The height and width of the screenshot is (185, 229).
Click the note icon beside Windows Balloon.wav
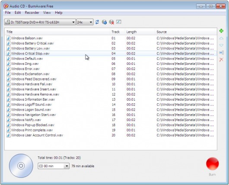point(9,38)
